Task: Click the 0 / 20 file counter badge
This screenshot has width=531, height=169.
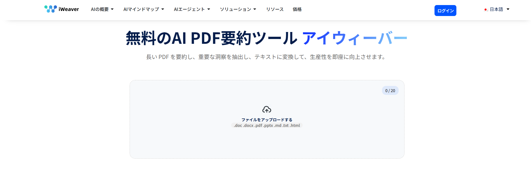Action: coord(390,90)
